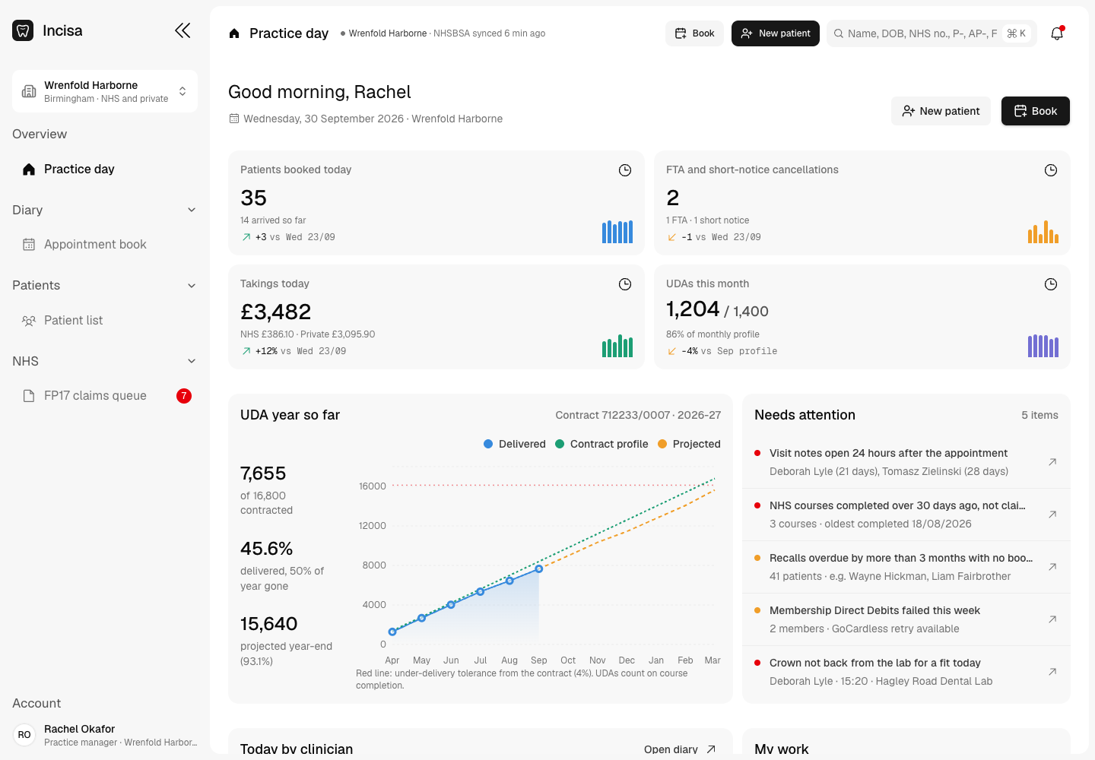The width and height of the screenshot is (1095, 760).
Task: Click the home icon beside Practice day title
Action: coord(234,33)
